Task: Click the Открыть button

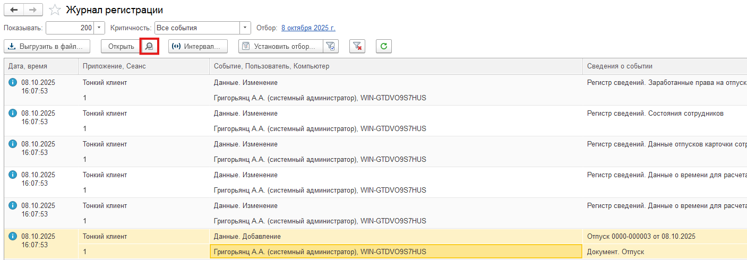Action: click(121, 46)
